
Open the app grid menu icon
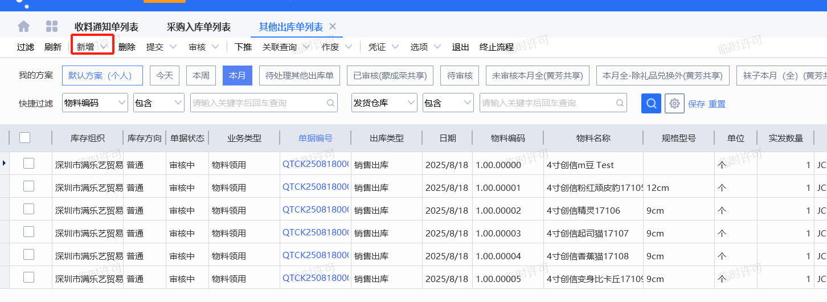pos(52,27)
